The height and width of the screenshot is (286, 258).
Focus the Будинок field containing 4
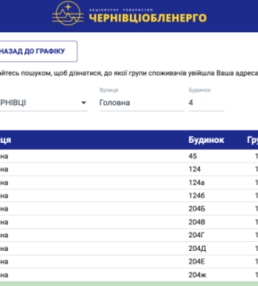(x=206, y=103)
